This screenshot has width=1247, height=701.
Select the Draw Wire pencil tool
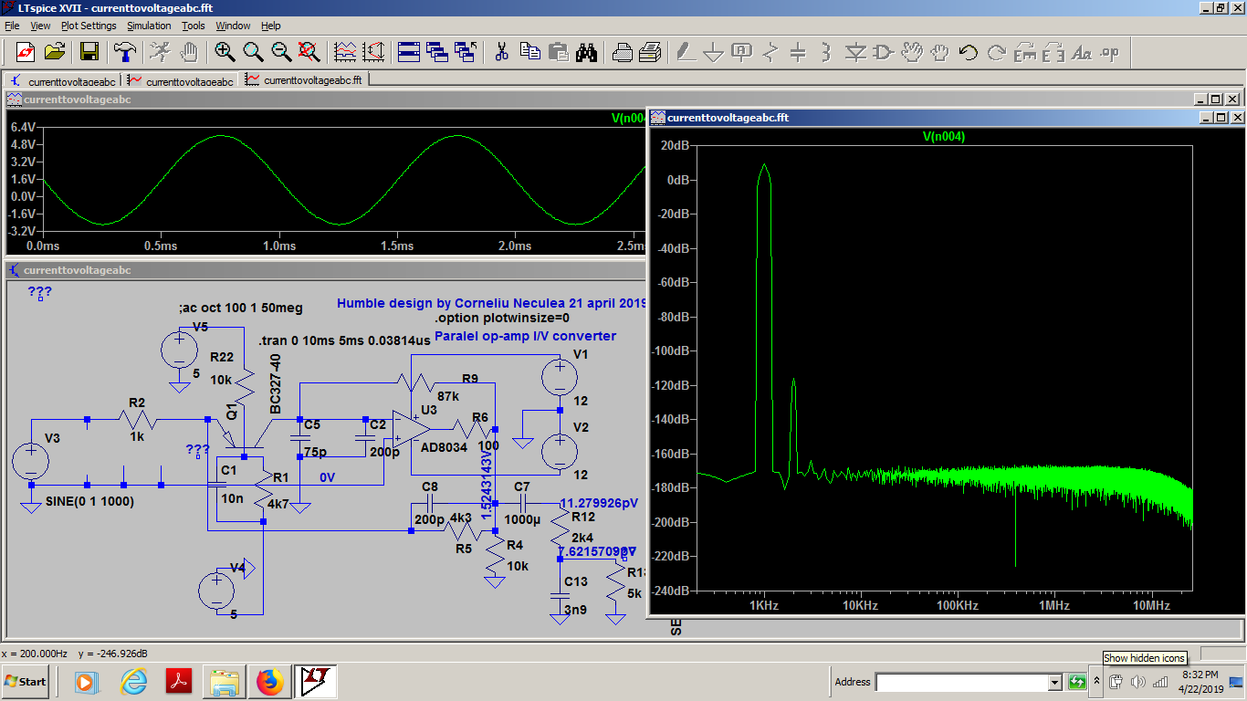pyautogui.click(x=686, y=51)
